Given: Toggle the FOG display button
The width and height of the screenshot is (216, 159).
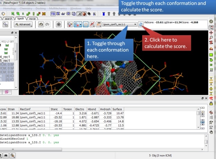Looking at the screenshot, I should (x=53, y=14).
